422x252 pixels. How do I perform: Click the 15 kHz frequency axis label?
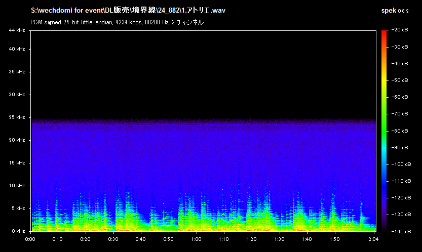tap(17, 163)
